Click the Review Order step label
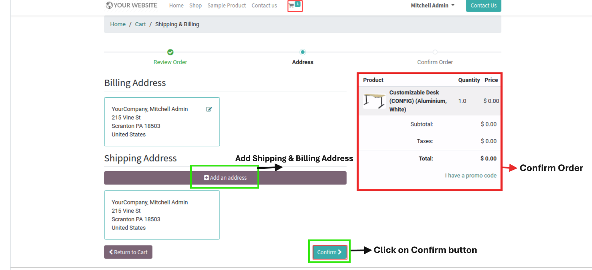The width and height of the screenshot is (592, 270). tap(170, 62)
